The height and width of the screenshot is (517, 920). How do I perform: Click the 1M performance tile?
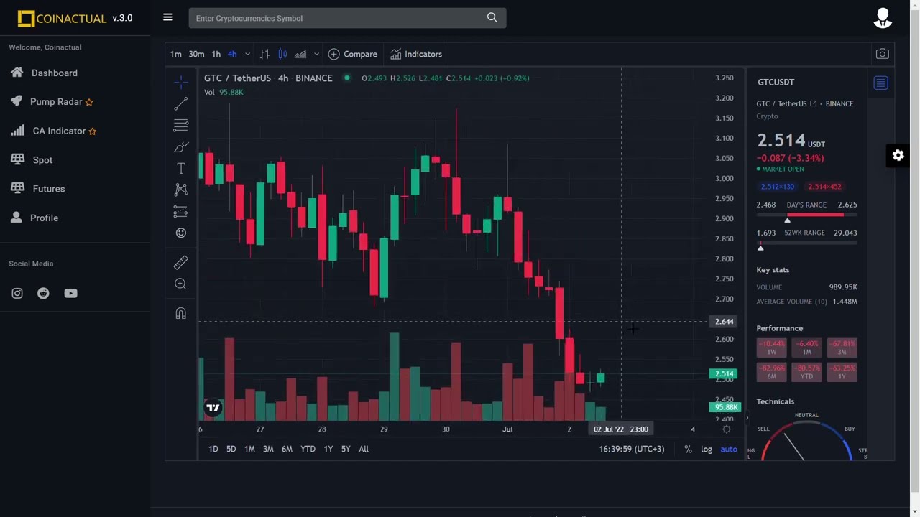(806, 348)
